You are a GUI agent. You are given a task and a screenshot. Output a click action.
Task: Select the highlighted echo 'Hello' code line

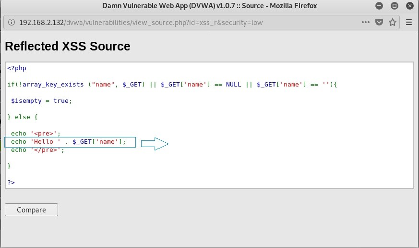click(x=68, y=142)
